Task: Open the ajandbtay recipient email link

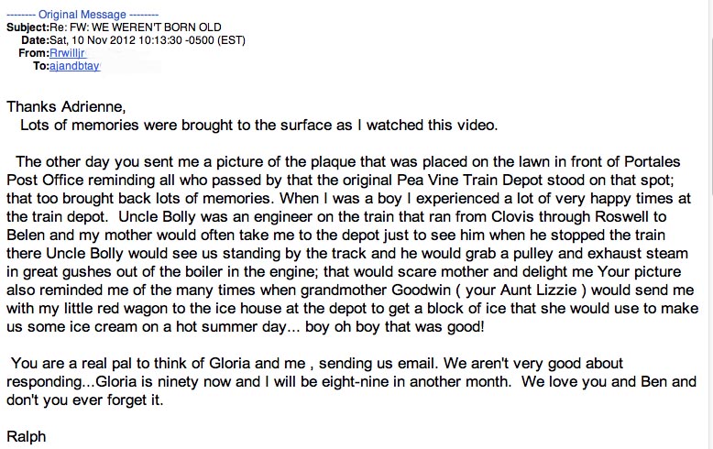Action: click(x=74, y=66)
